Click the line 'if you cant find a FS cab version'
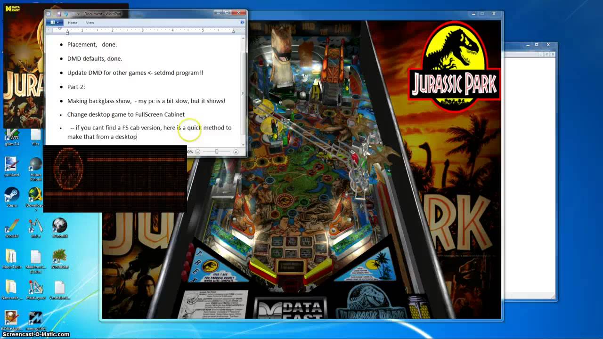This screenshot has width=603, height=339. [x=149, y=132]
